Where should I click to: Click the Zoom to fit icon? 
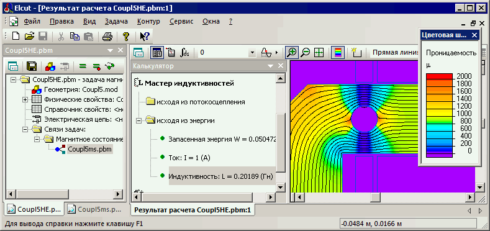[x=319, y=53]
